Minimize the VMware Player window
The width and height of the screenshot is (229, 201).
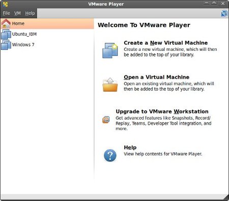click(x=207, y=3)
